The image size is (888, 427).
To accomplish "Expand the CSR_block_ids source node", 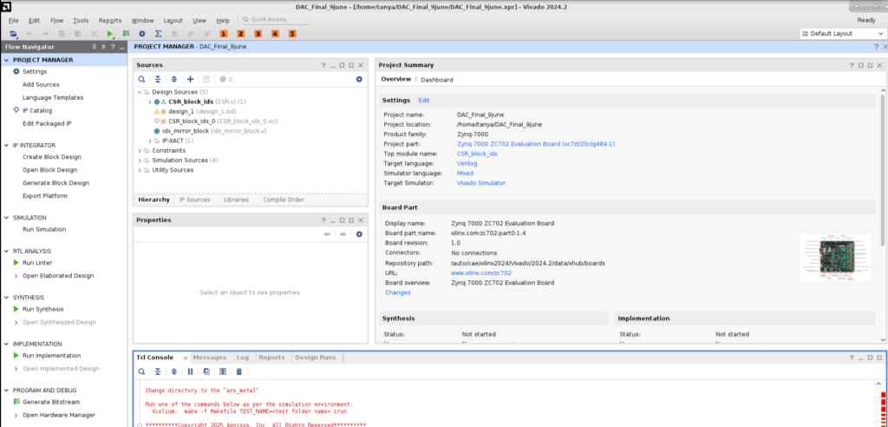I will coord(150,102).
